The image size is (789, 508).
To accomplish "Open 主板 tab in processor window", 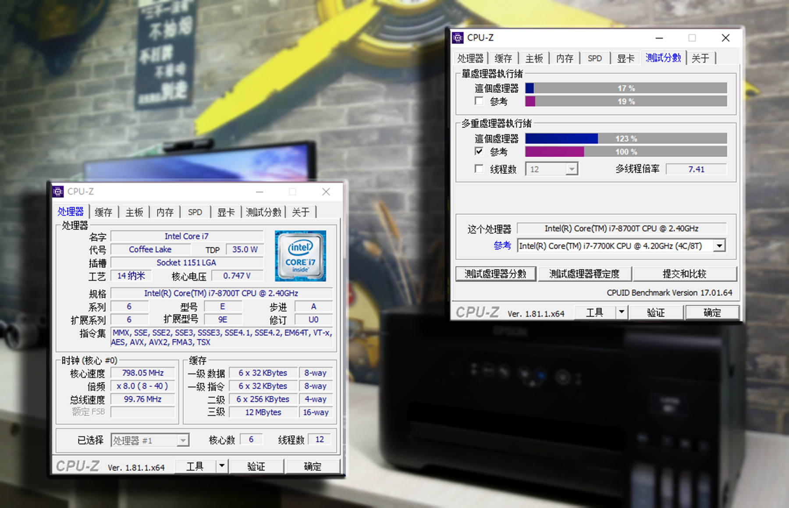I will point(134,212).
